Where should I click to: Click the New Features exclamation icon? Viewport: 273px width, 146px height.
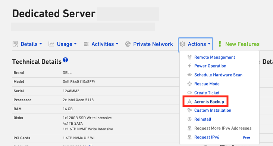coord(220,44)
